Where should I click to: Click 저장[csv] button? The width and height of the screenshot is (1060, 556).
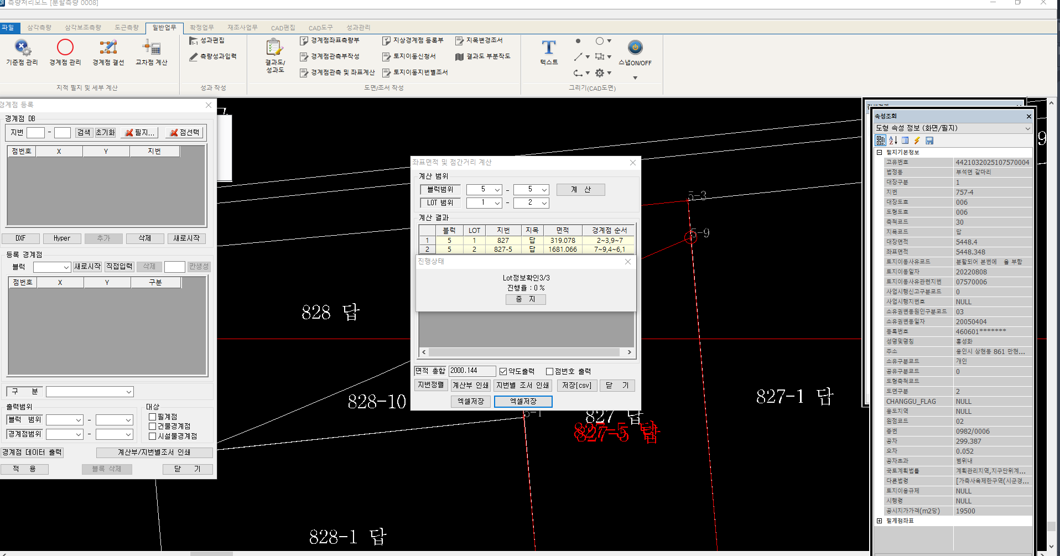pos(576,386)
